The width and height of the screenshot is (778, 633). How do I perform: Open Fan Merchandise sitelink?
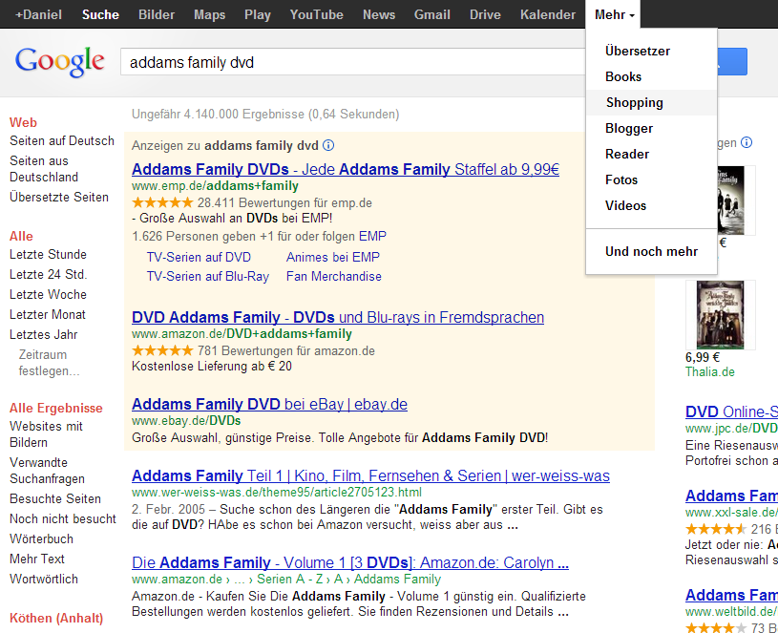[x=334, y=276]
